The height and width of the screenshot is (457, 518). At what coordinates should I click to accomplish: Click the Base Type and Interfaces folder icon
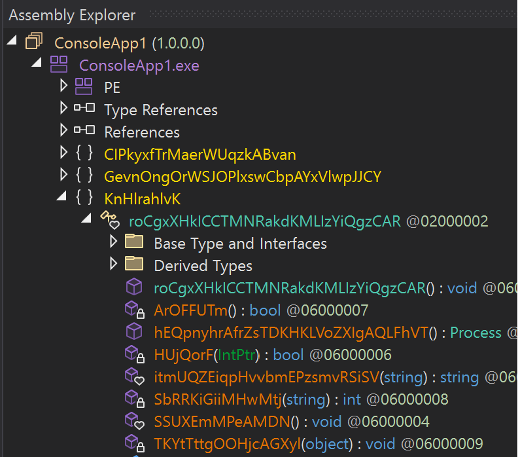click(134, 243)
